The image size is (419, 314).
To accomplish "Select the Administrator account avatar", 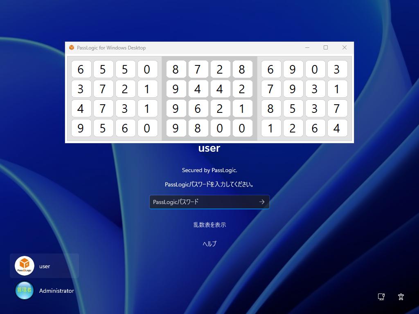I will coord(24,291).
